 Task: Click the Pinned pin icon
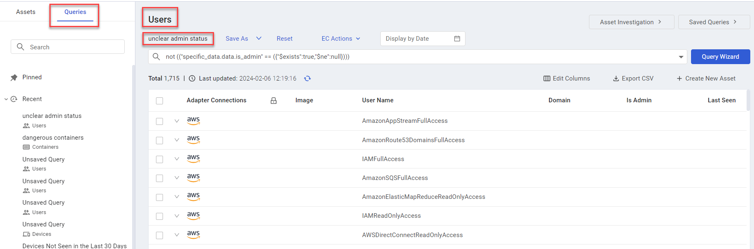coord(14,77)
